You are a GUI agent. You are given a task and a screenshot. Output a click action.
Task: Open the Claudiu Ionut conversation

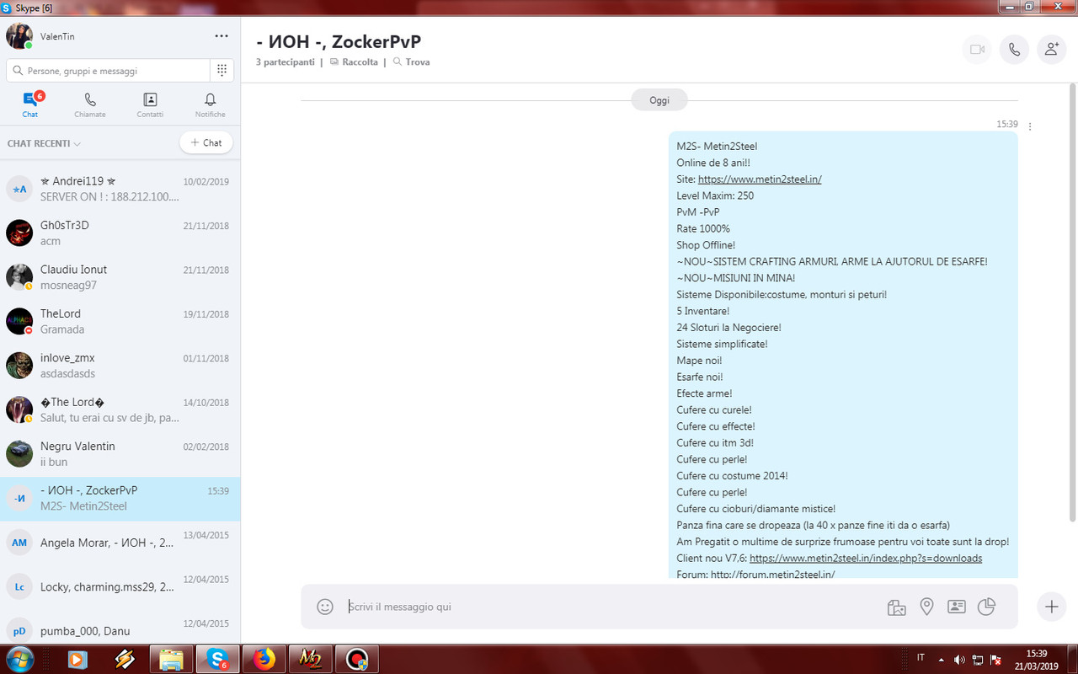120,277
